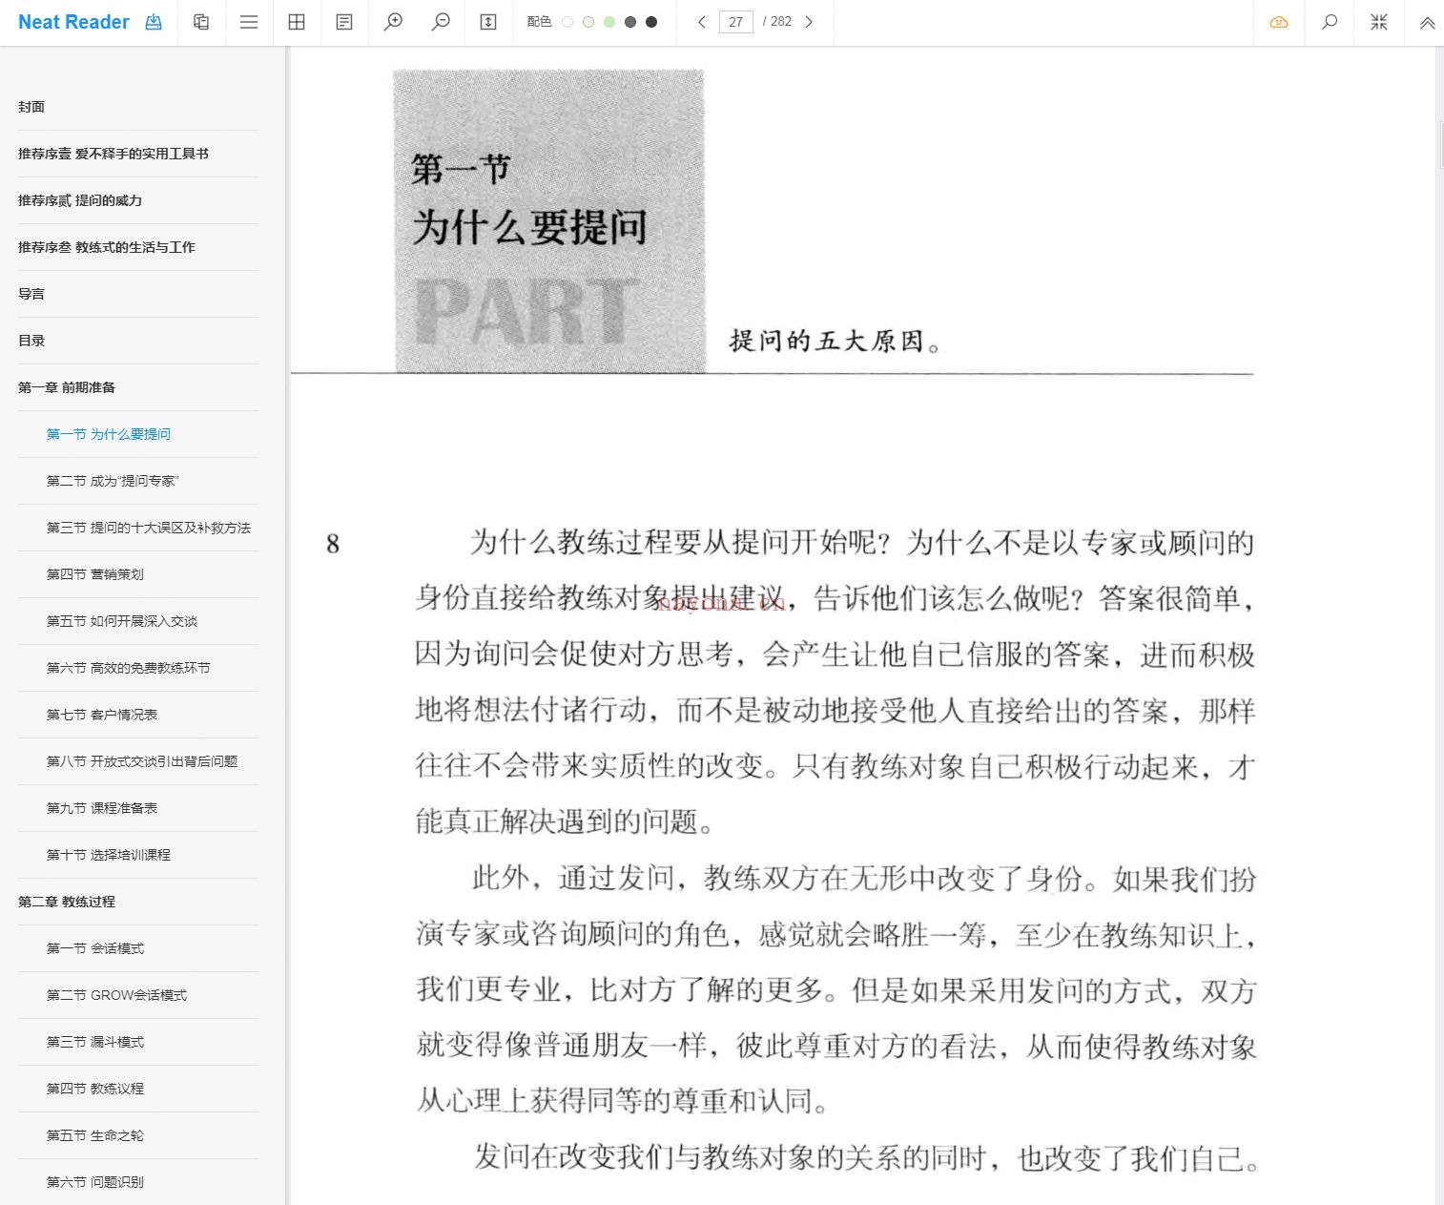Click the page vertical scrollbar thumb

tap(1441, 145)
